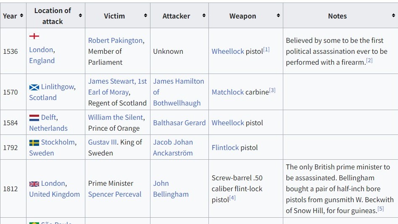The width and height of the screenshot is (398, 224).
Task: Click the United Kingdom flag icon
Action: tap(34, 184)
